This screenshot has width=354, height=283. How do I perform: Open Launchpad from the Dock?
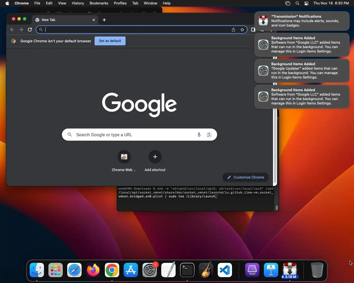pyautogui.click(x=56, y=270)
